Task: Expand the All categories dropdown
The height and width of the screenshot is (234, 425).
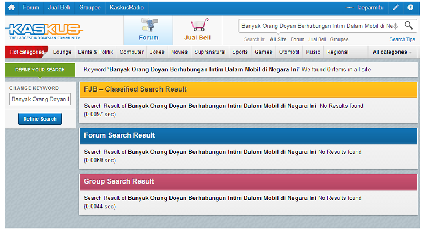Action: [393, 52]
